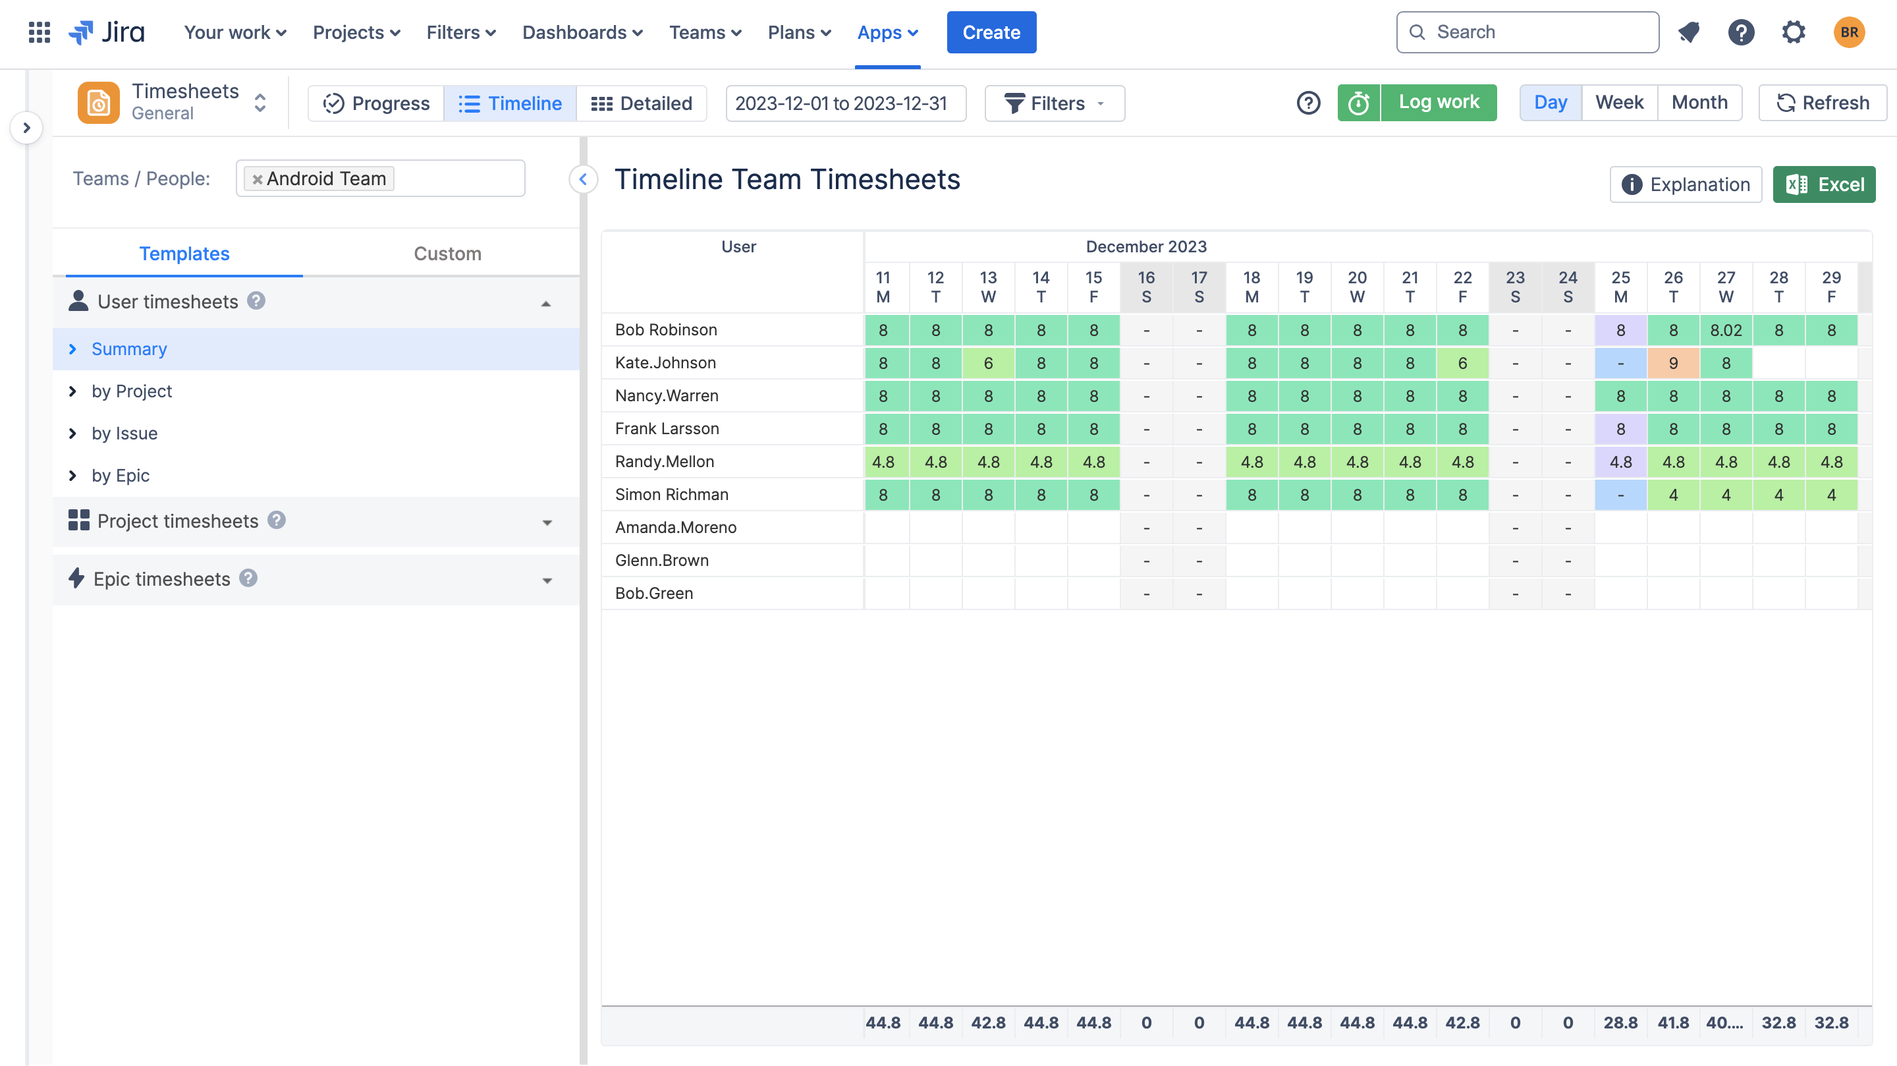Open the Atlassian app switcher grid icon
Image resolution: width=1897 pixels, height=1066 pixels.
38,32
